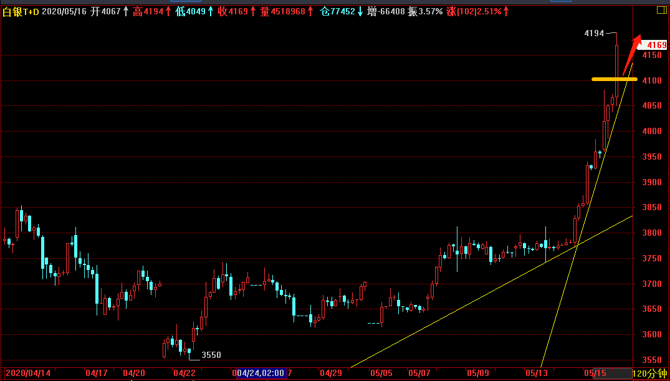The height and width of the screenshot is (381, 670).
Task: Click the 04/29 date on time axis
Action: (331, 374)
